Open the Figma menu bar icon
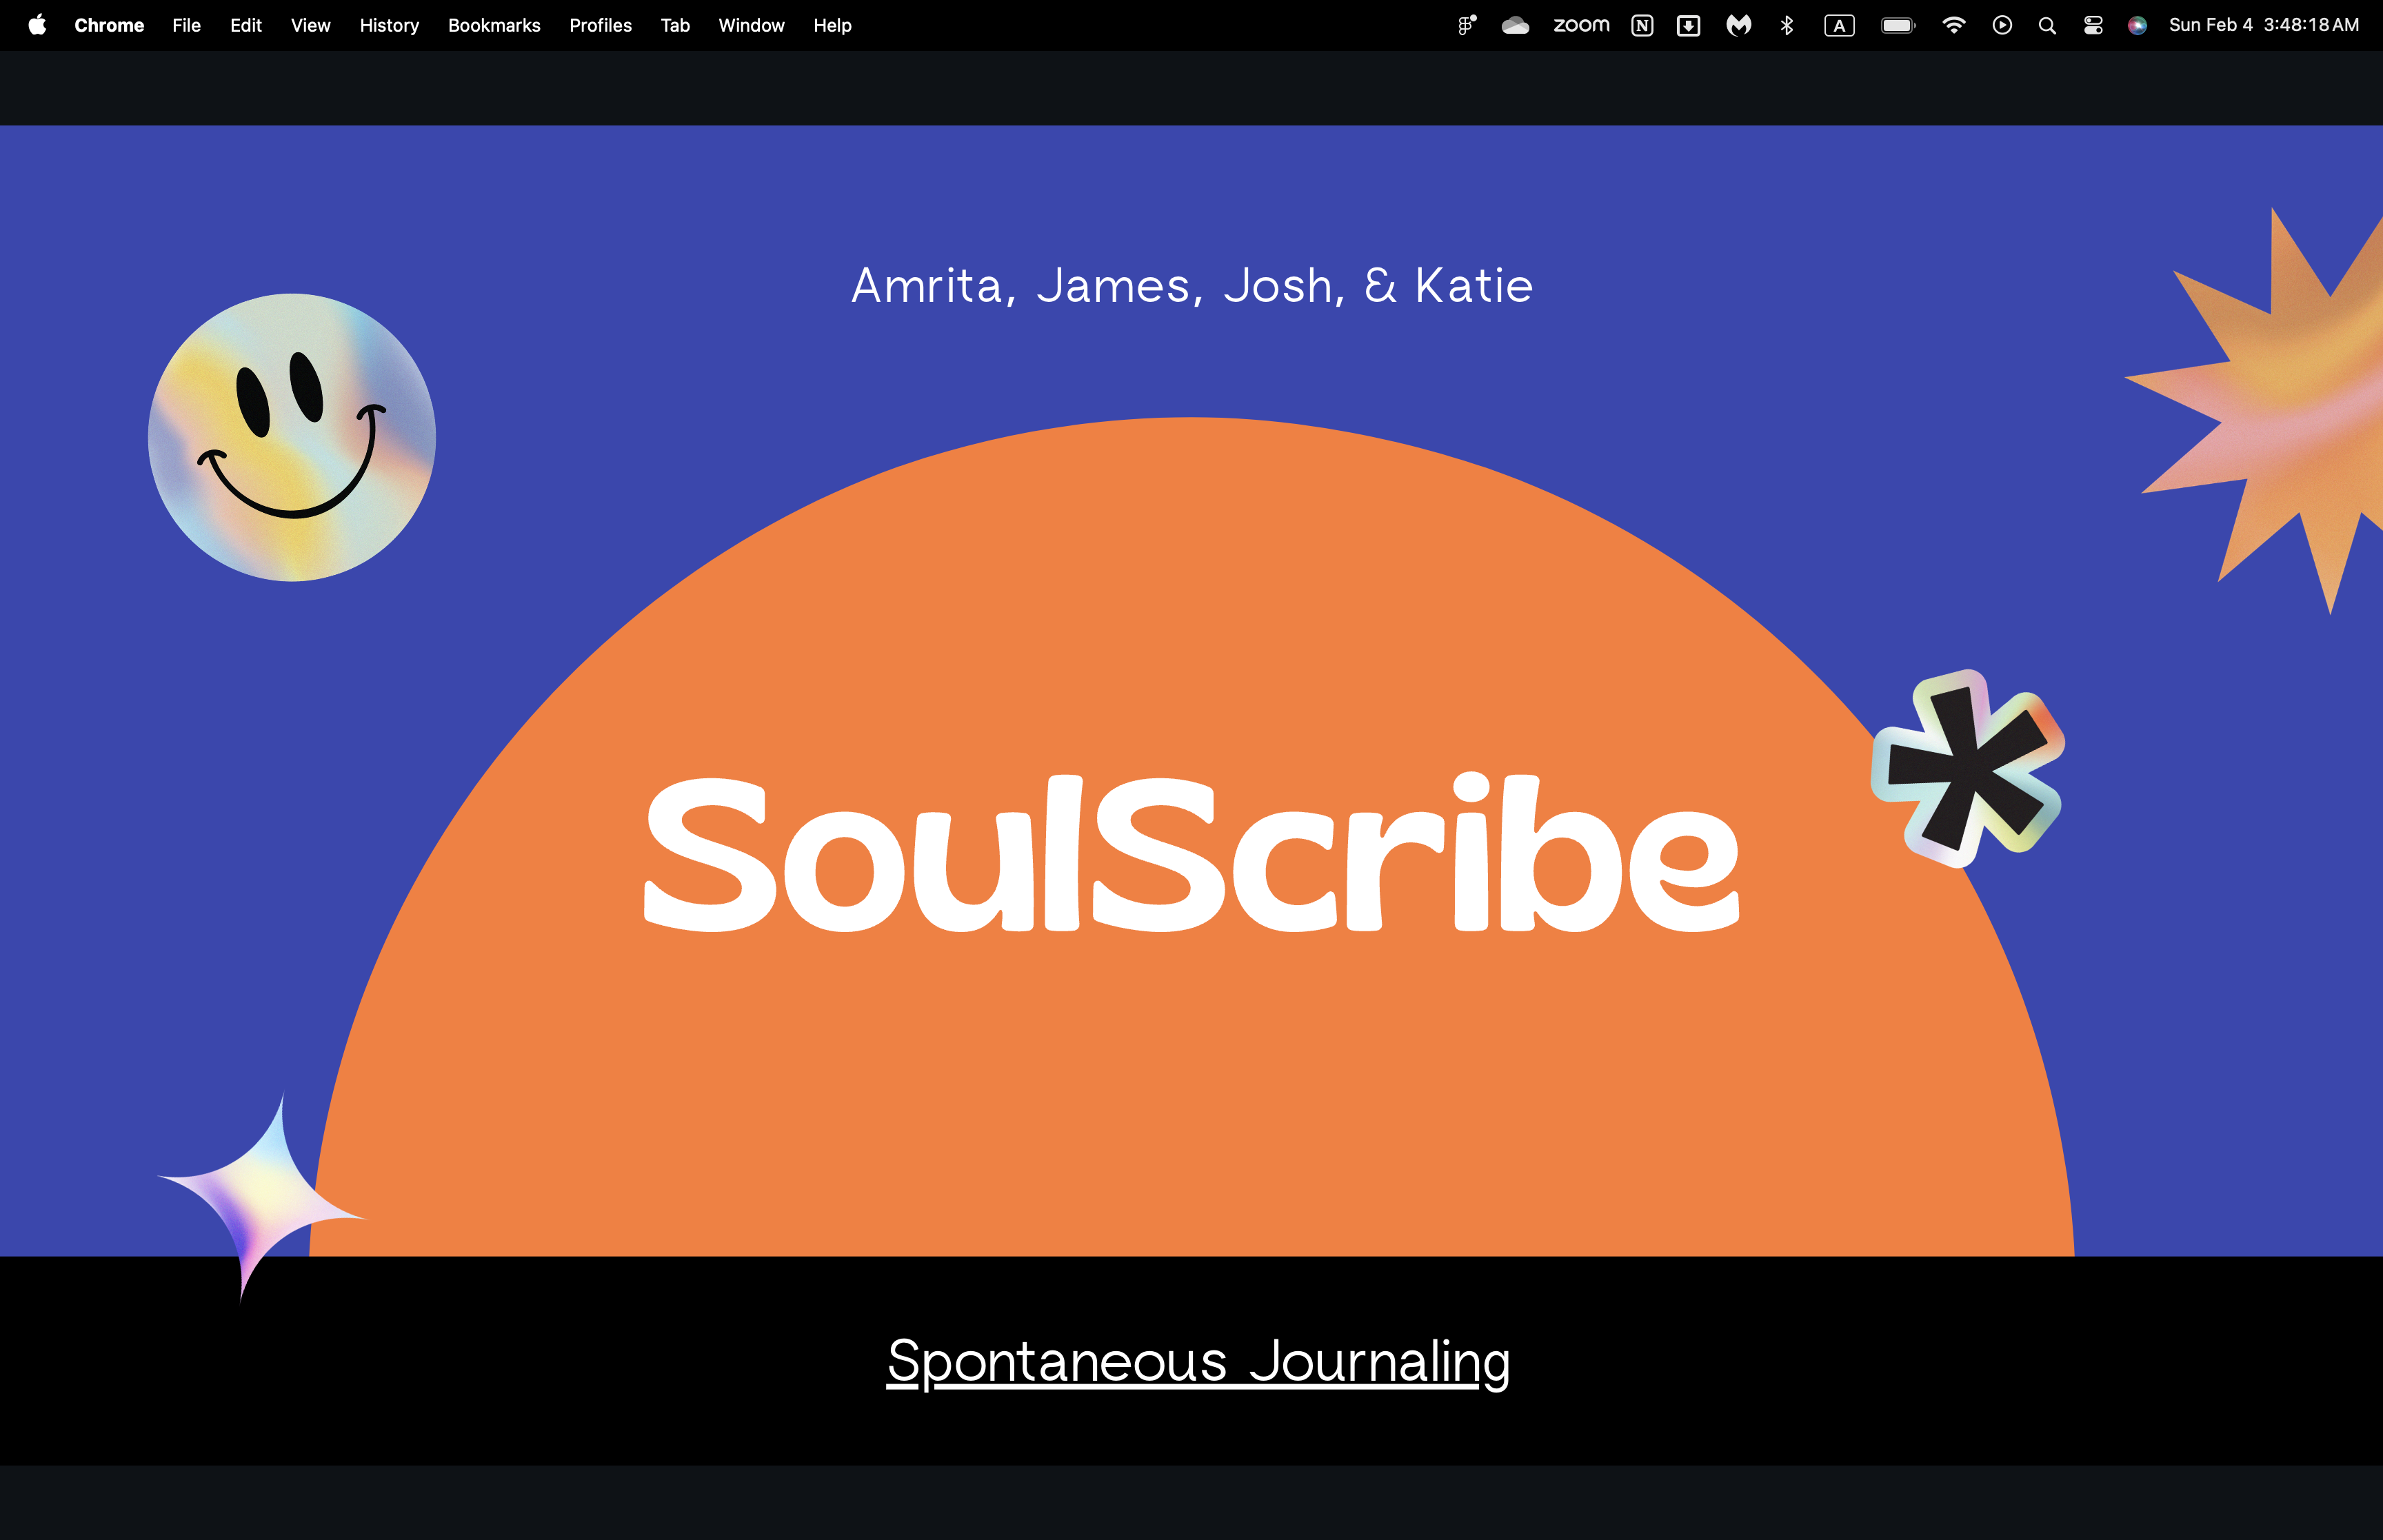 pos(1465,25)
